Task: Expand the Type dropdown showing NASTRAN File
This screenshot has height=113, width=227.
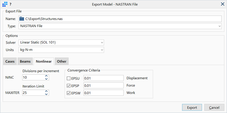Action: click(120, 26)
